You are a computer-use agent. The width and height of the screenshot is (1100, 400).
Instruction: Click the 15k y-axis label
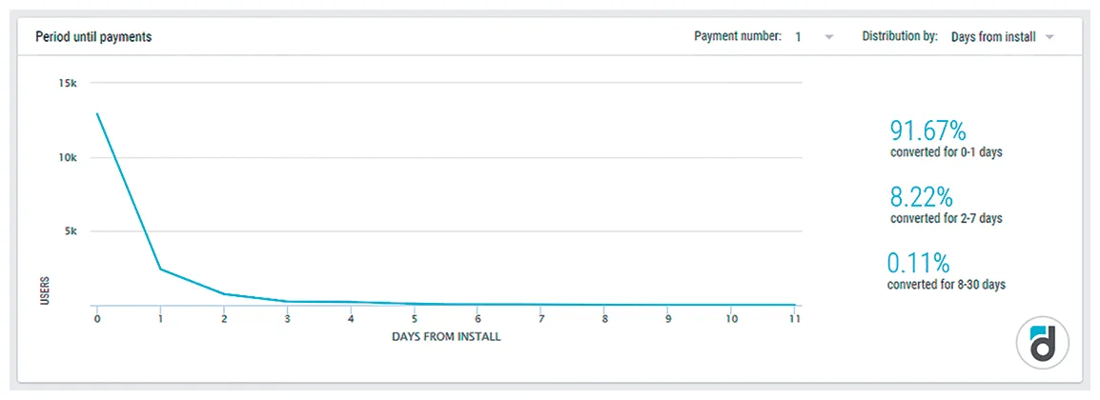tap(68, 83)
